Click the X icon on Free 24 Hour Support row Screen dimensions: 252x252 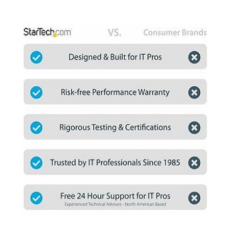pos(194,198)
